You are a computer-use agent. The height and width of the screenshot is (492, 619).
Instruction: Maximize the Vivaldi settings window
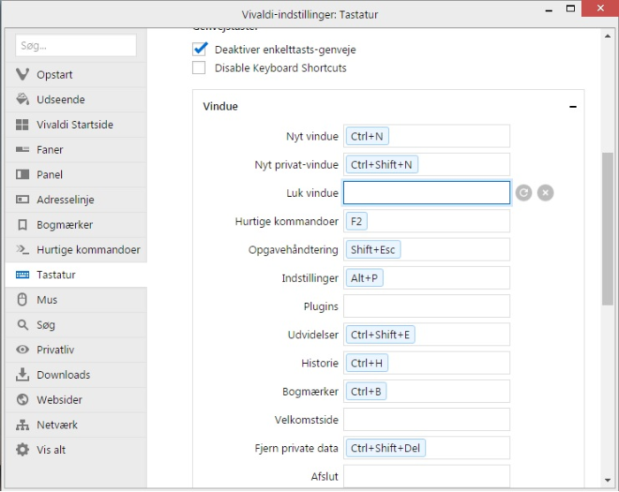570,9
